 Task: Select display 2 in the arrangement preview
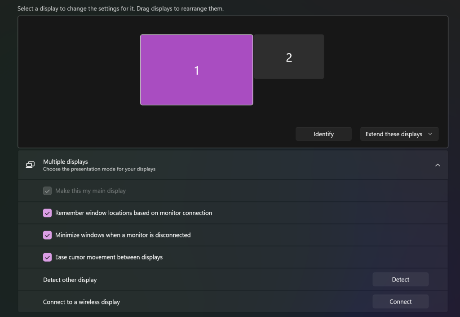click(289, 57)
